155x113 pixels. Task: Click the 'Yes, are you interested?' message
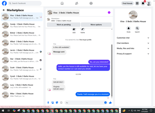[99, 62]
